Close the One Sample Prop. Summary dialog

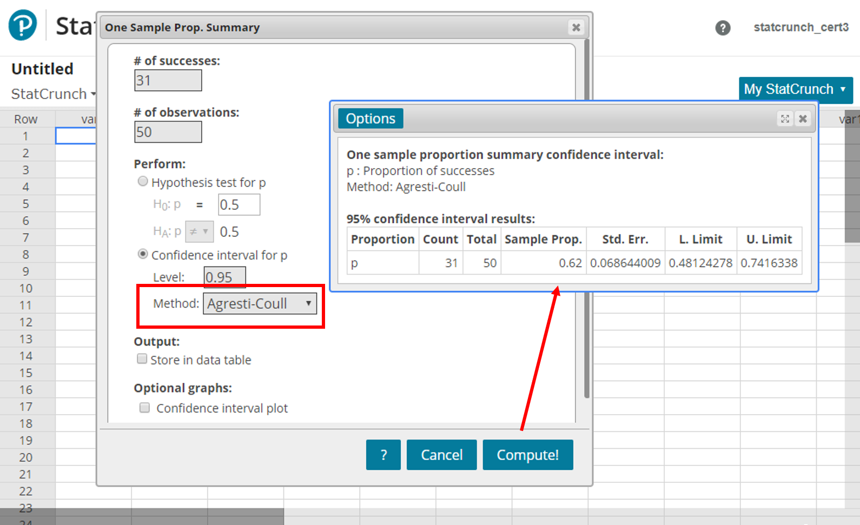point(576,27)
